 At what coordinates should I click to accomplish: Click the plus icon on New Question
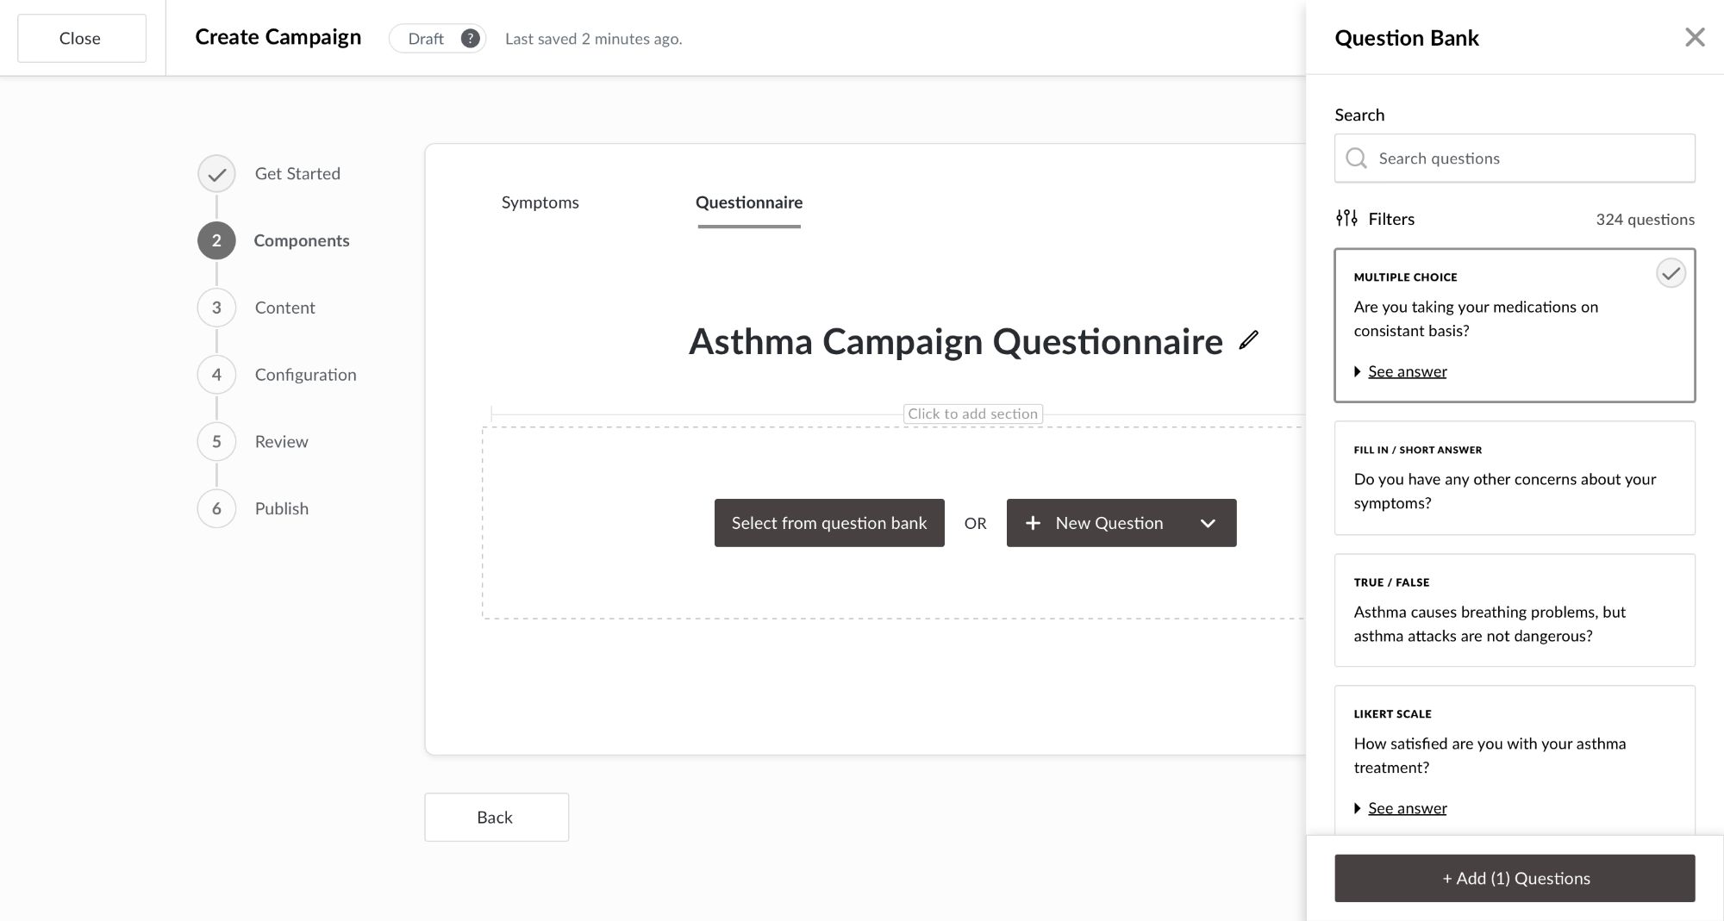pos(1033,523)
